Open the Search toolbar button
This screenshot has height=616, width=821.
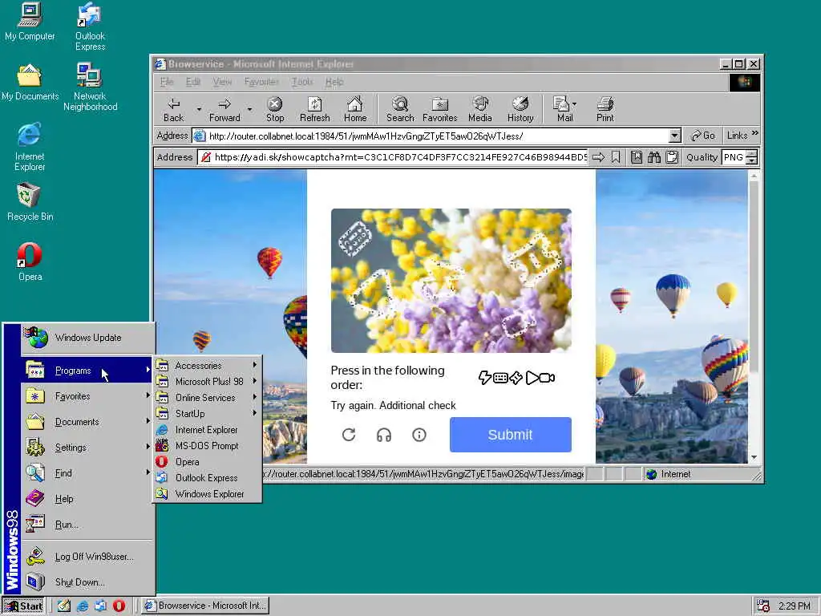[x=400, y=110]
